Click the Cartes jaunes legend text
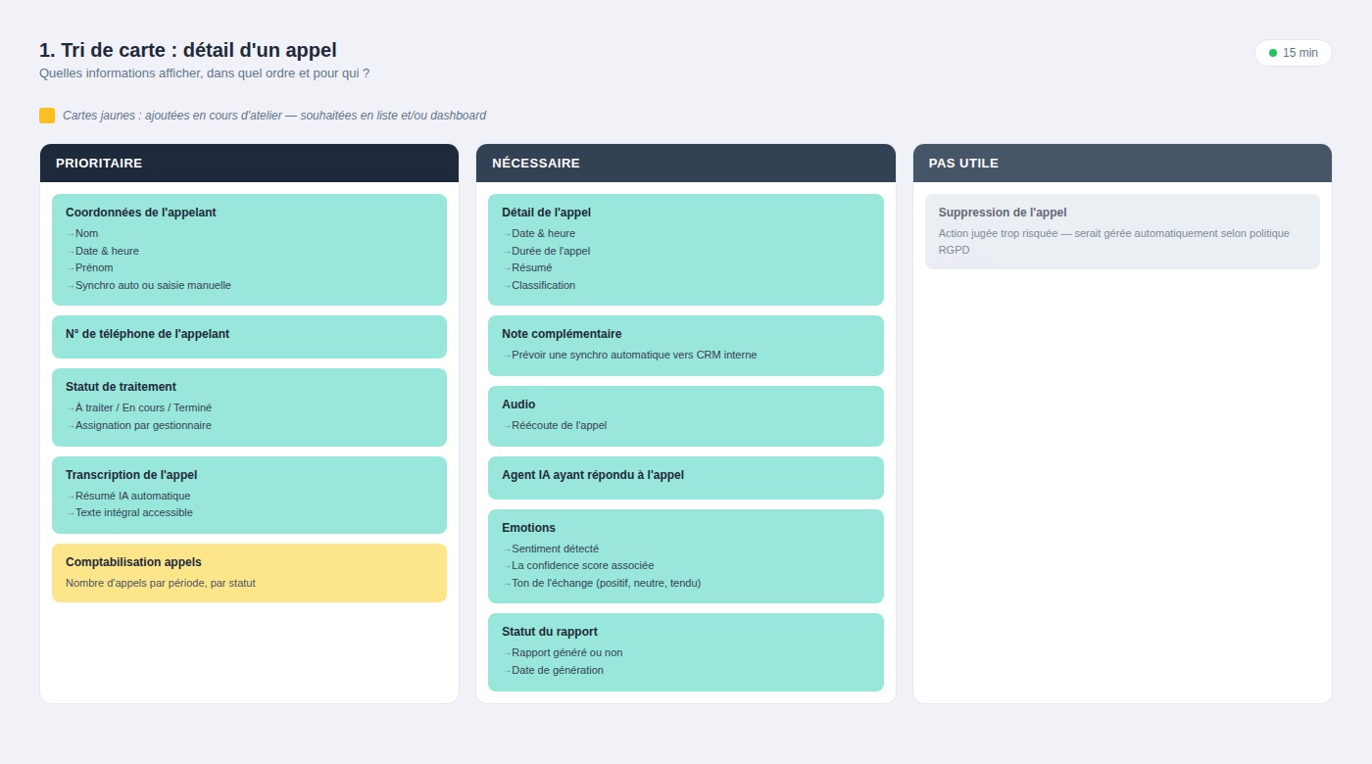This screenshot has height=764, width=1372. (x=274, y=116)
